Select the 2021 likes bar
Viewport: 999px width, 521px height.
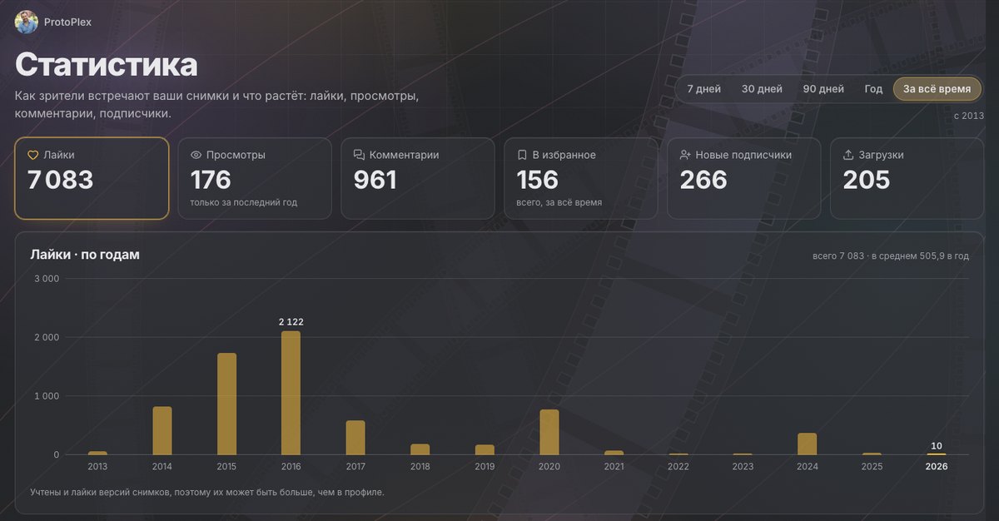(x=614, y=453)
